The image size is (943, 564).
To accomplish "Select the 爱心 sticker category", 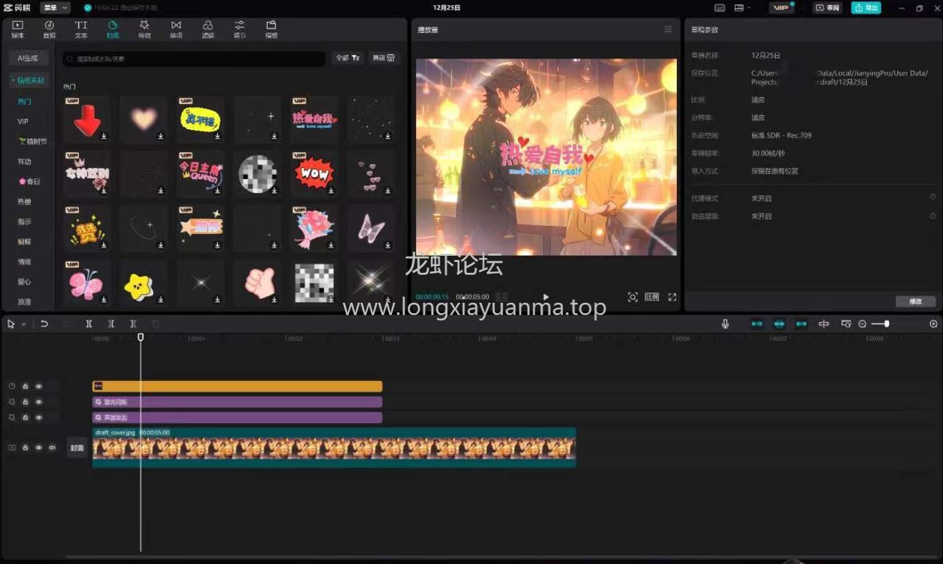I will (25, 282).
